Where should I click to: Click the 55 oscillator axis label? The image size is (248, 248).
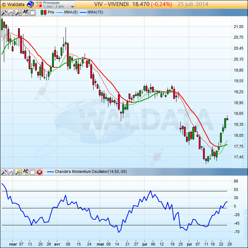(236, 190)
